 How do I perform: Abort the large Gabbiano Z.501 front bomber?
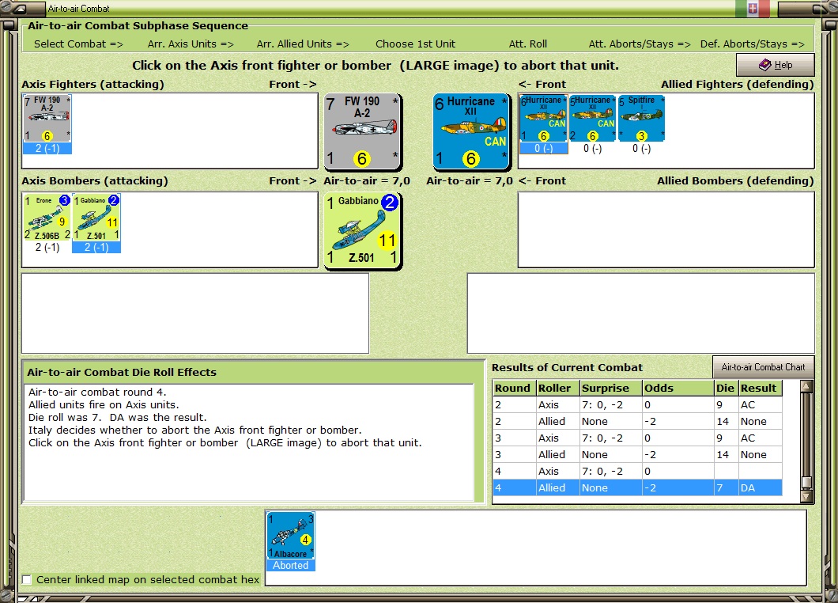point(363,230)
